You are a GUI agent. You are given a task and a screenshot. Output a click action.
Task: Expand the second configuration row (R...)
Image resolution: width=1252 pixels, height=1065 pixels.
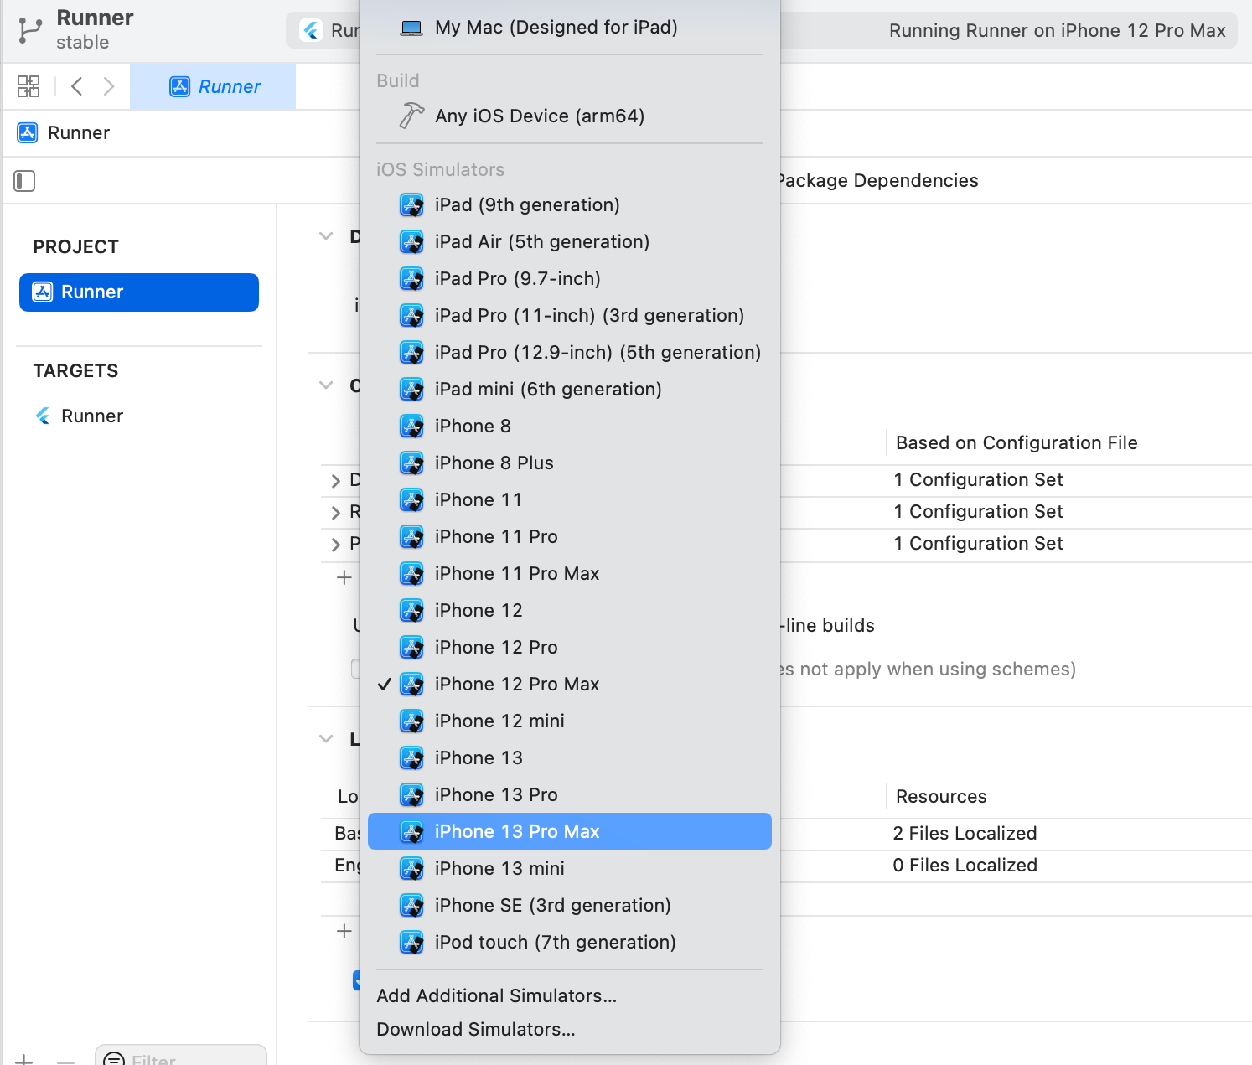[336, 512]
